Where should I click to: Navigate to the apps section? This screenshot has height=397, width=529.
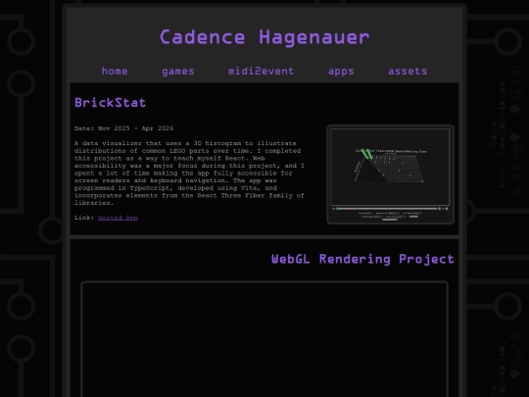341,72
